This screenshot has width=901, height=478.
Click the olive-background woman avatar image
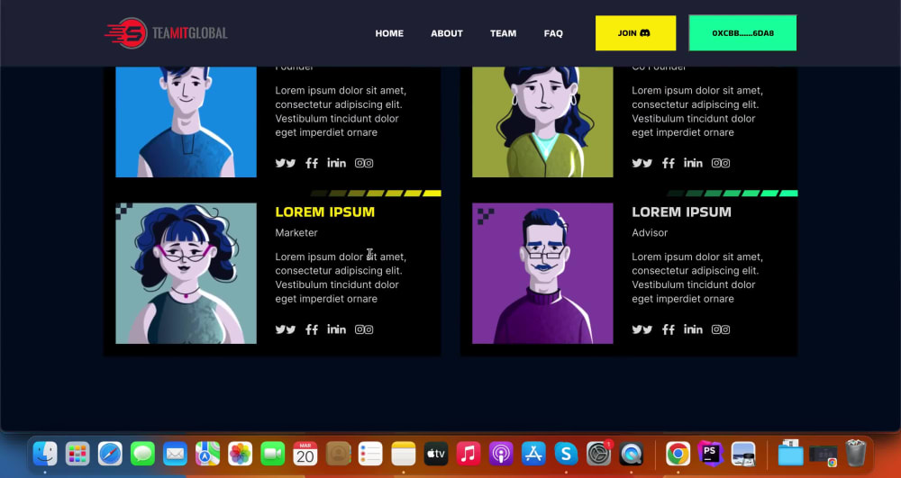point(542,122)
